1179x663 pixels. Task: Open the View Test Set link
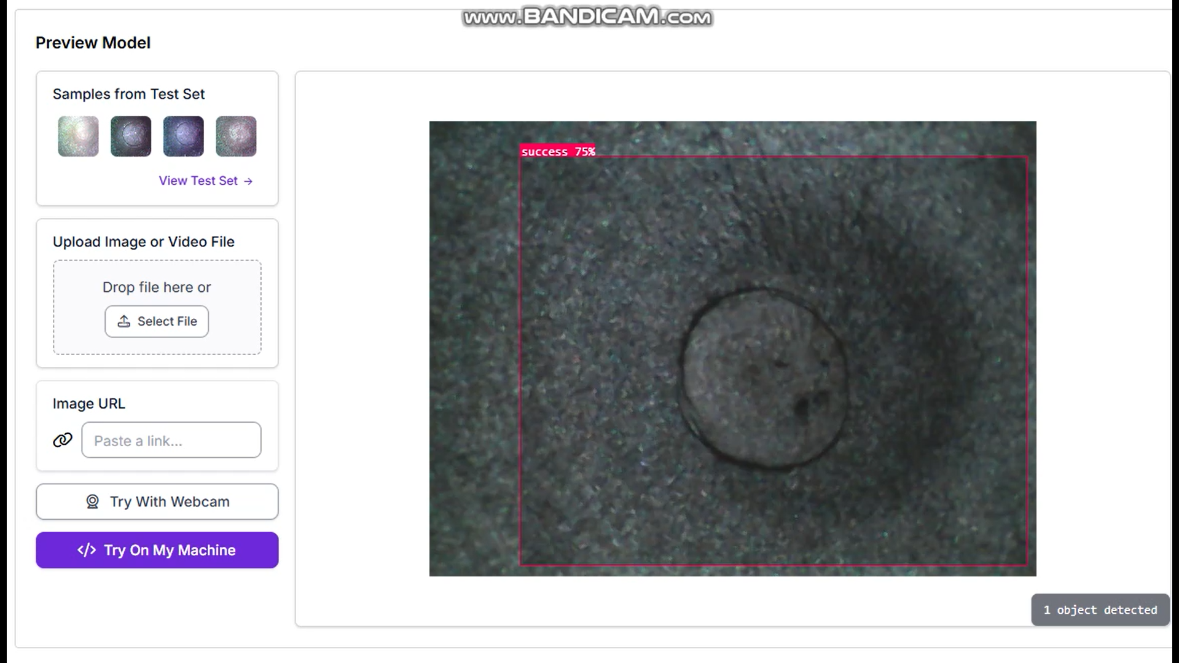(x=198, y=181)
